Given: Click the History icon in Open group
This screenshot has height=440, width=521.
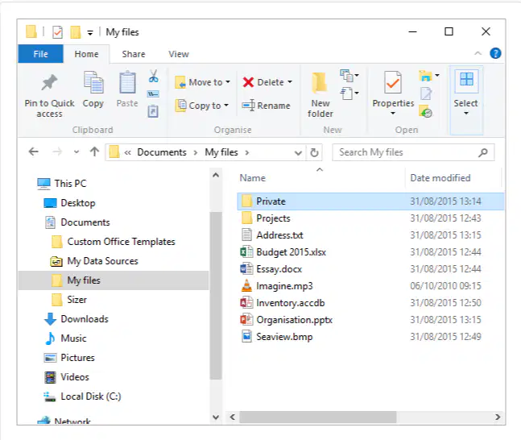Looking at the screenshot, I should click(426, 111).
